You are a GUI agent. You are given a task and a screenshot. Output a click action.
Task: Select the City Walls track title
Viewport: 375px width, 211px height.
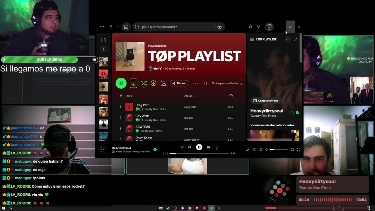(x=142, y=116)
